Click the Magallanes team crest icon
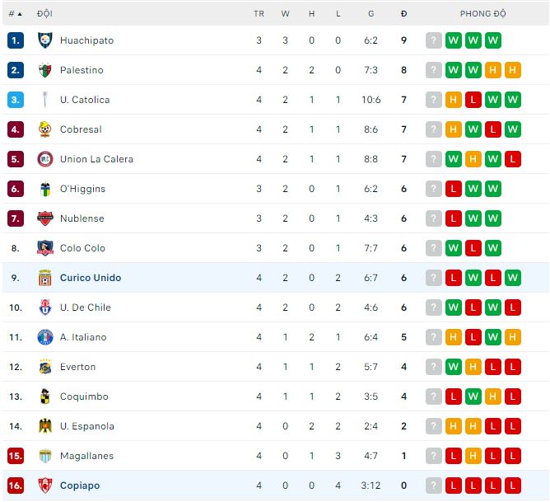The image size is (550, 502). [44, 456]
